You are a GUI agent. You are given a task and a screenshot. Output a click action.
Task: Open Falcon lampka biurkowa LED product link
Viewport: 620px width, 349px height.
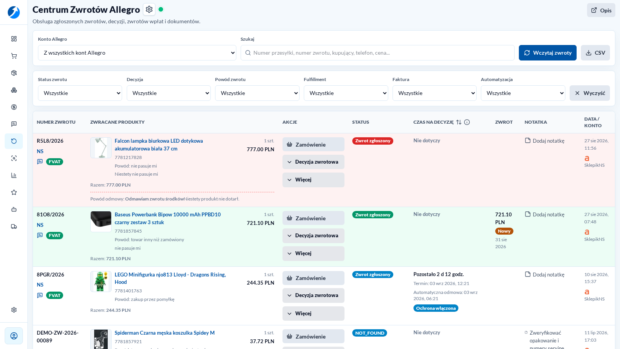tap(159, 145)
